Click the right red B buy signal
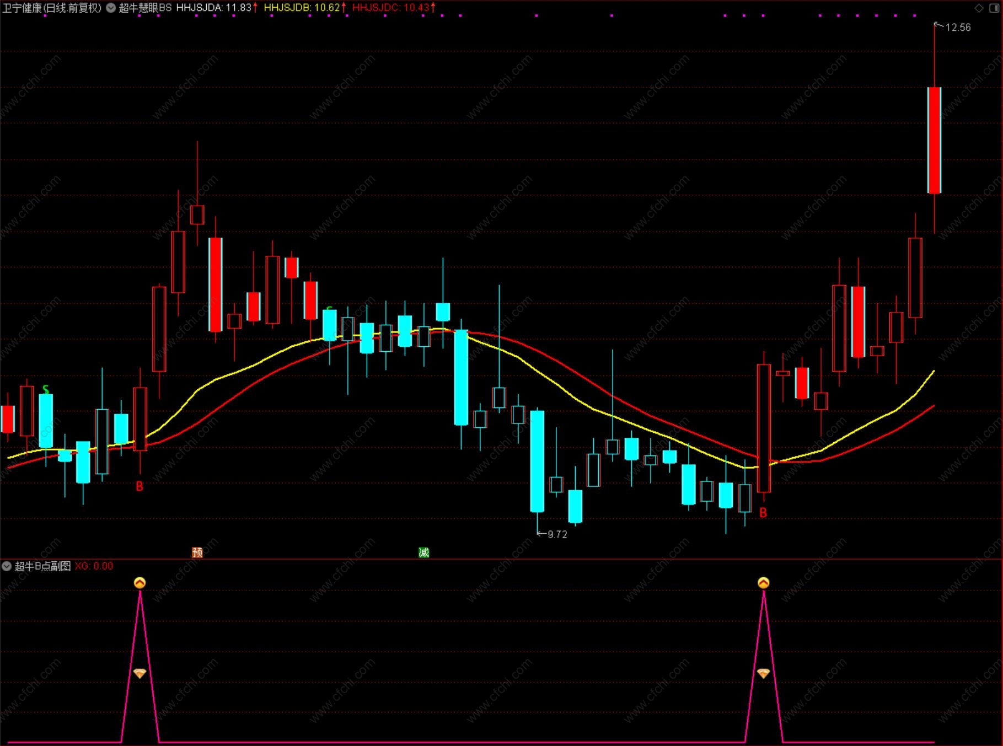The image size is (1003, 746). coord(763,513)
